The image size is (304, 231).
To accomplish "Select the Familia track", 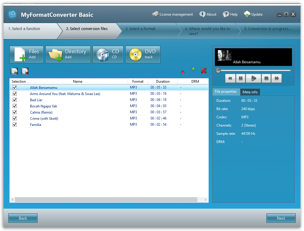I will (x=36, y=125).
